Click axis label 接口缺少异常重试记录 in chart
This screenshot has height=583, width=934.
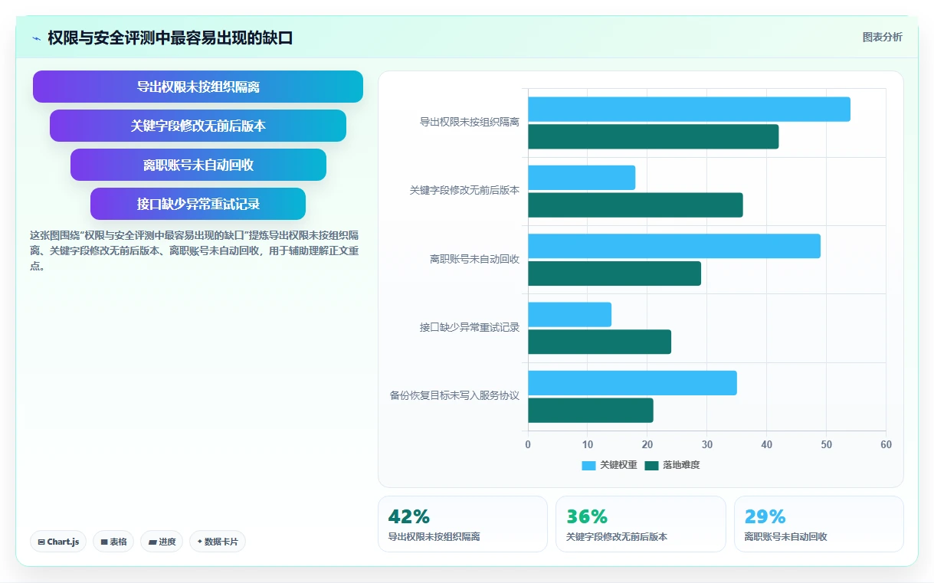[x=470, y=328]
